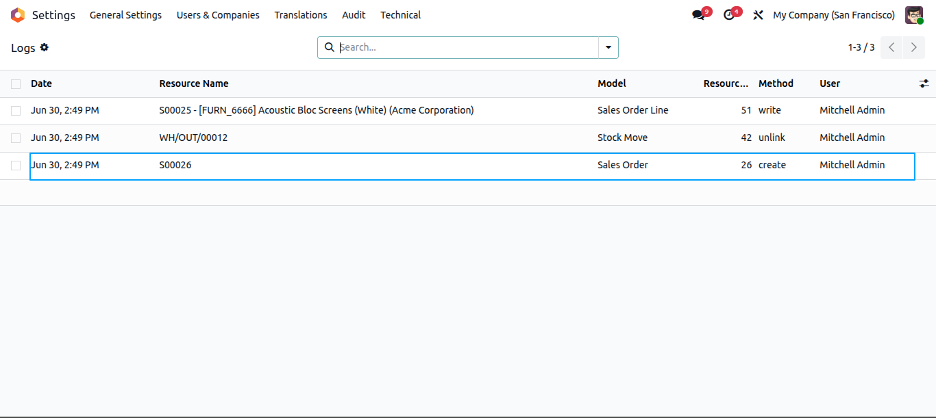936x418 pixels.
Task: Open the company switcher My Company
Action: tap(834, 15)
